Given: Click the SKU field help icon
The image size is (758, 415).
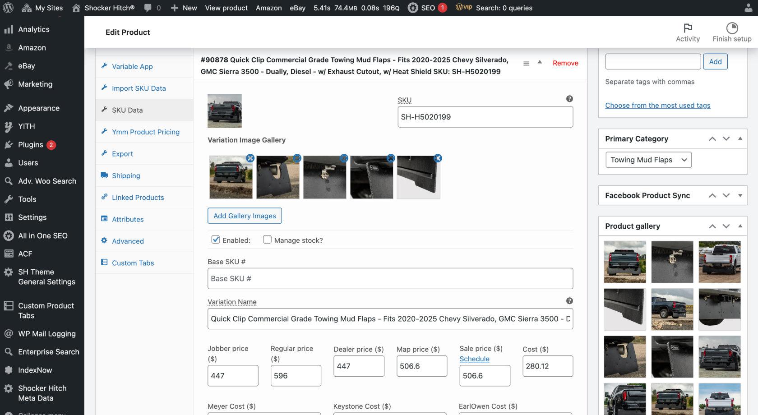Looking at the screenshot, I should [569, 99].
